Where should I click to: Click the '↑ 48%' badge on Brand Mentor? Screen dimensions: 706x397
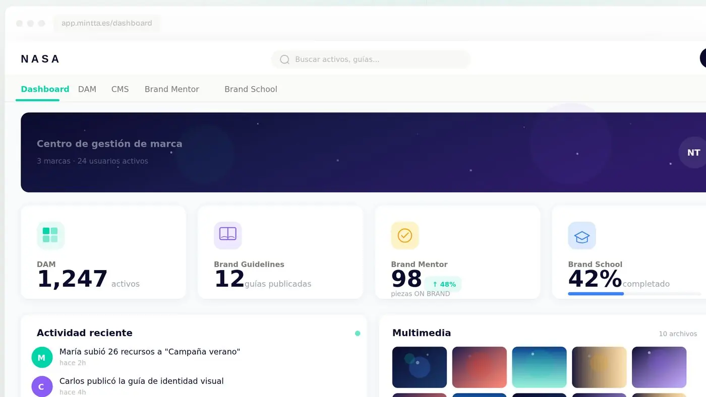443,284
